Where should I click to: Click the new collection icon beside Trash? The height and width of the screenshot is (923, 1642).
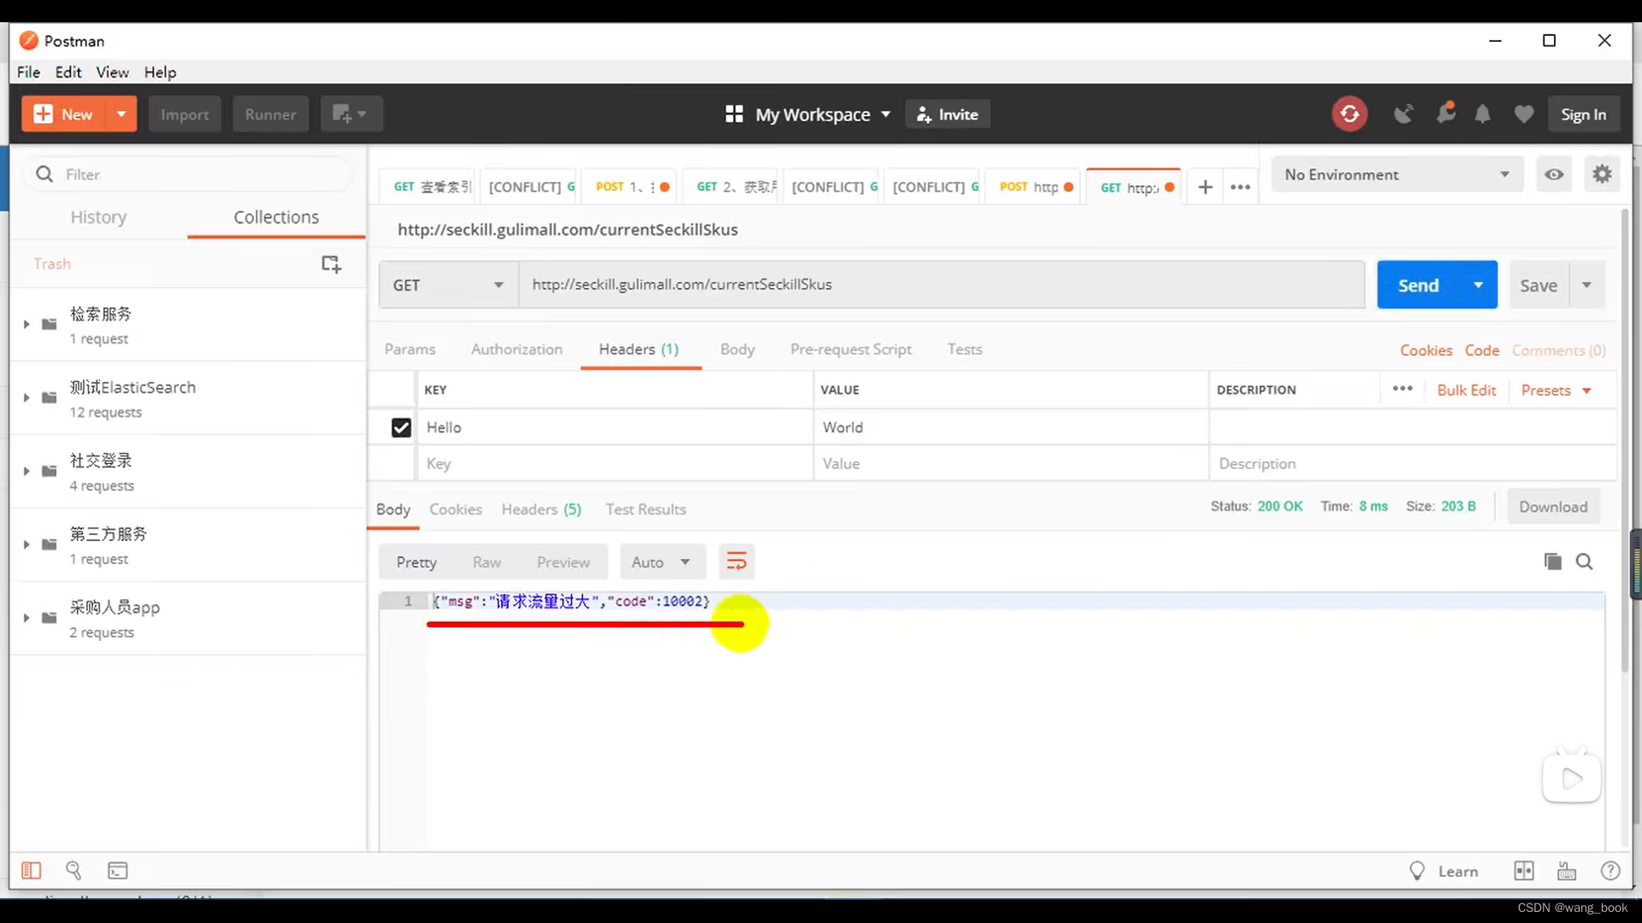tap(331, 264)
